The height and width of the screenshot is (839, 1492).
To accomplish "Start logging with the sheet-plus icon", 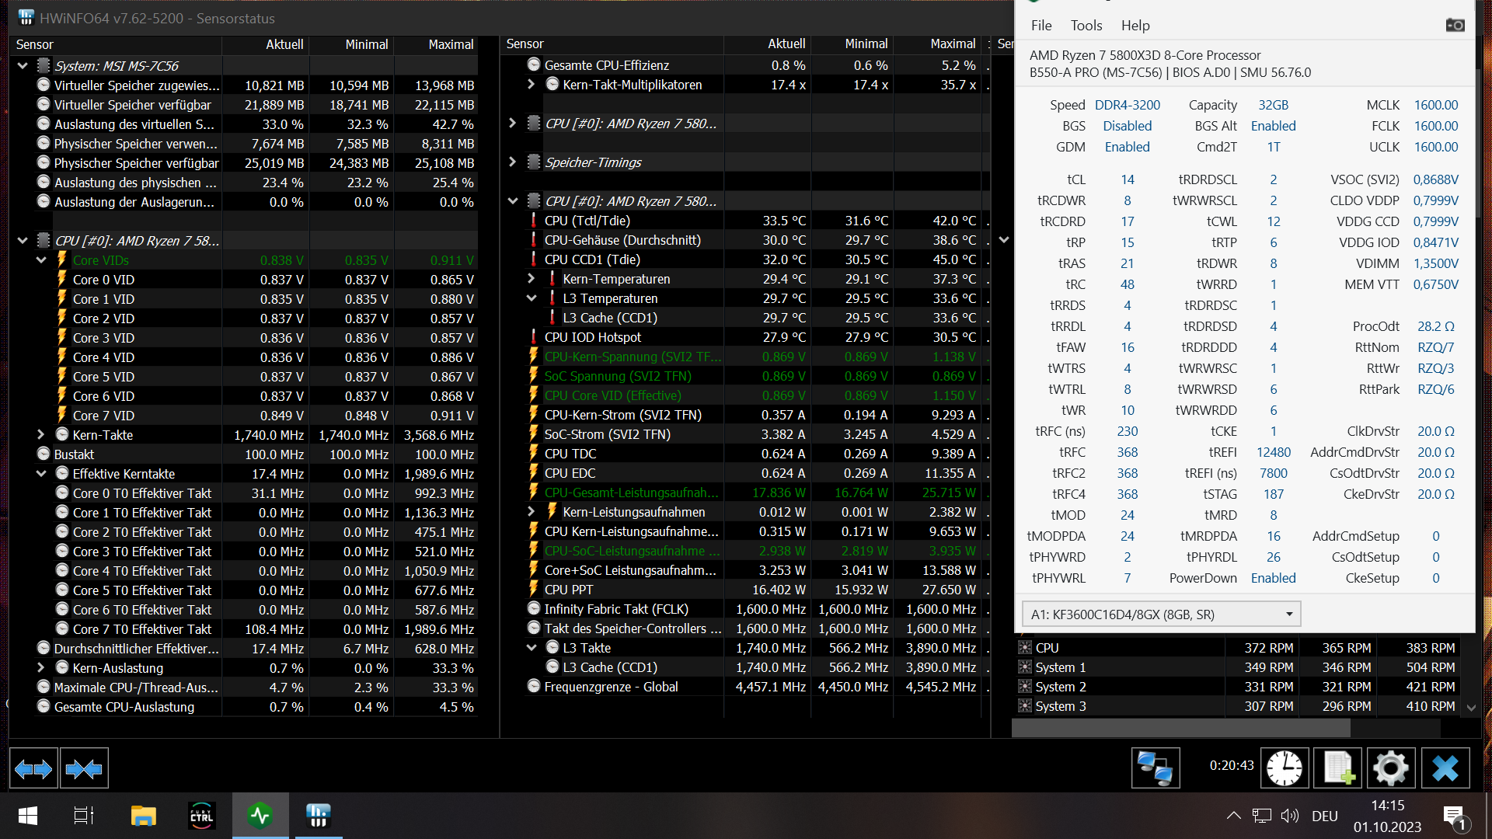I will click(1338, 769).
